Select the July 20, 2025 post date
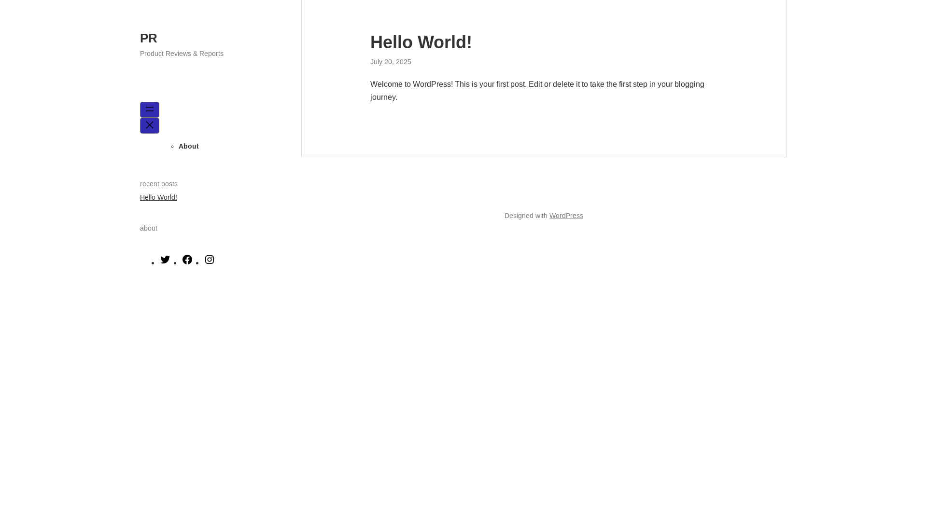 pyautogui.click(x=391, y=62)
